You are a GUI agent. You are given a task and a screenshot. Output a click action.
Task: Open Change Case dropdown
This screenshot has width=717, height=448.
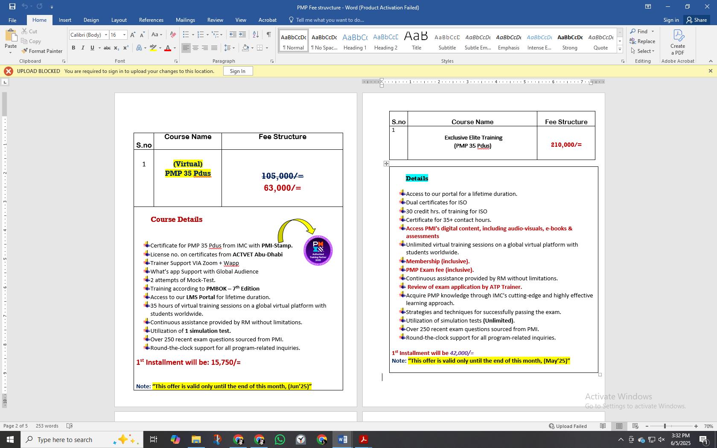coord(157,35)
